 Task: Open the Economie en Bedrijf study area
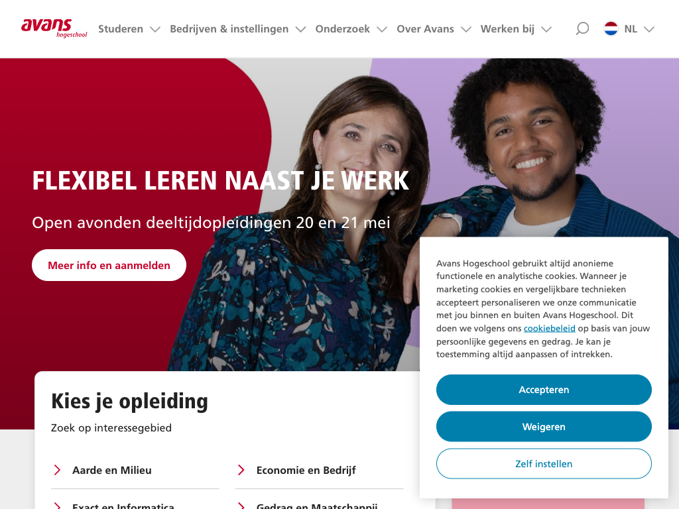click(306, 470)
